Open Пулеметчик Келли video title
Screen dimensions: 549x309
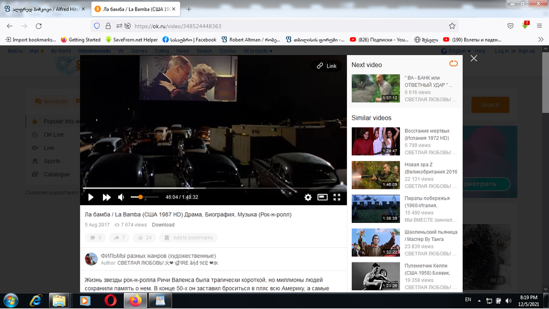click(x=427, y=269)
